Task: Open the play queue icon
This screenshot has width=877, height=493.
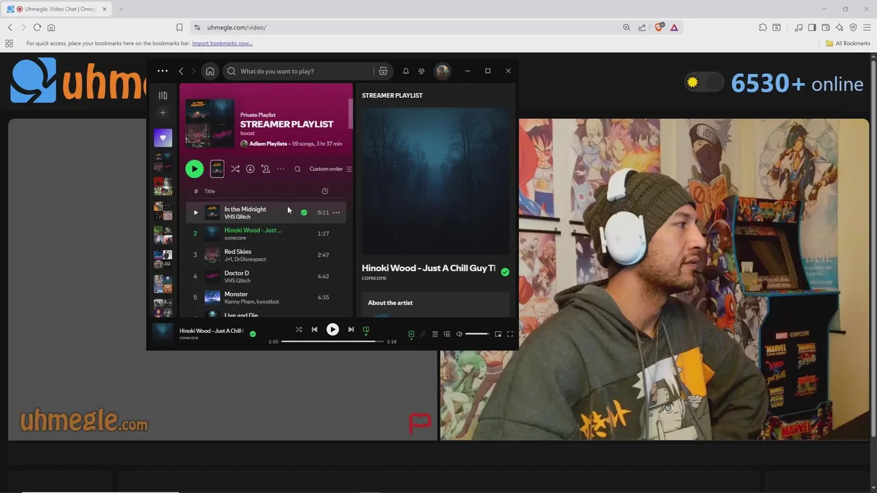Action: pos(435,334)
